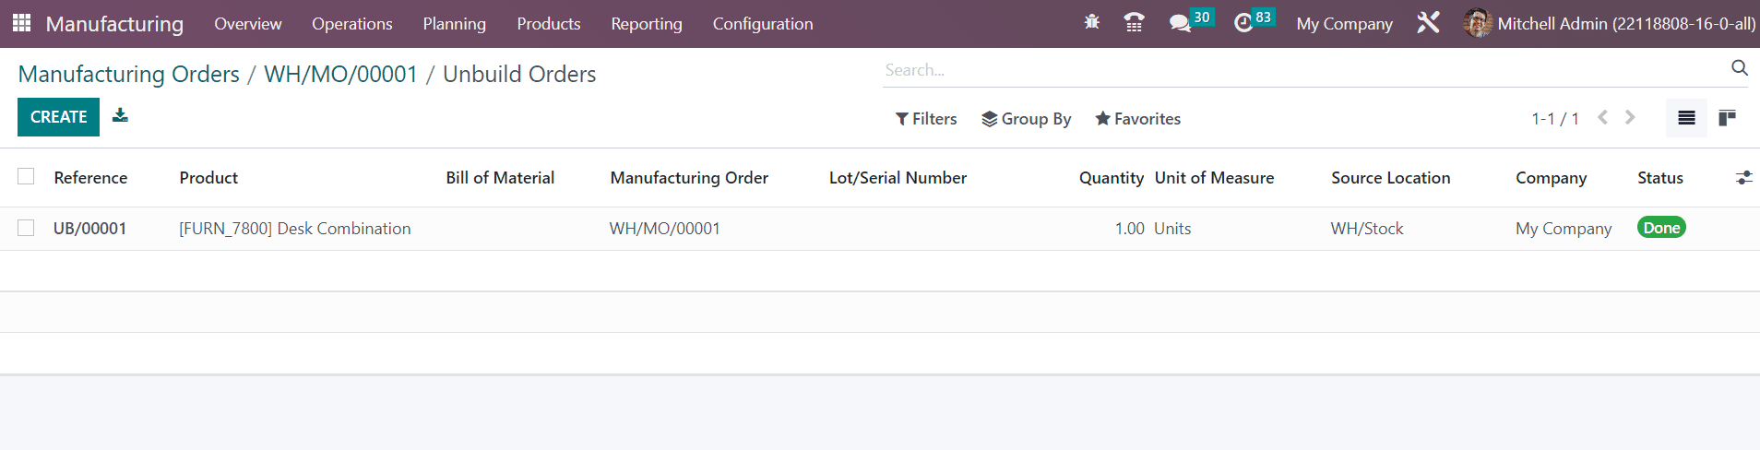
Task: Switch to kanban view
Action: [x=1728, y=118]
